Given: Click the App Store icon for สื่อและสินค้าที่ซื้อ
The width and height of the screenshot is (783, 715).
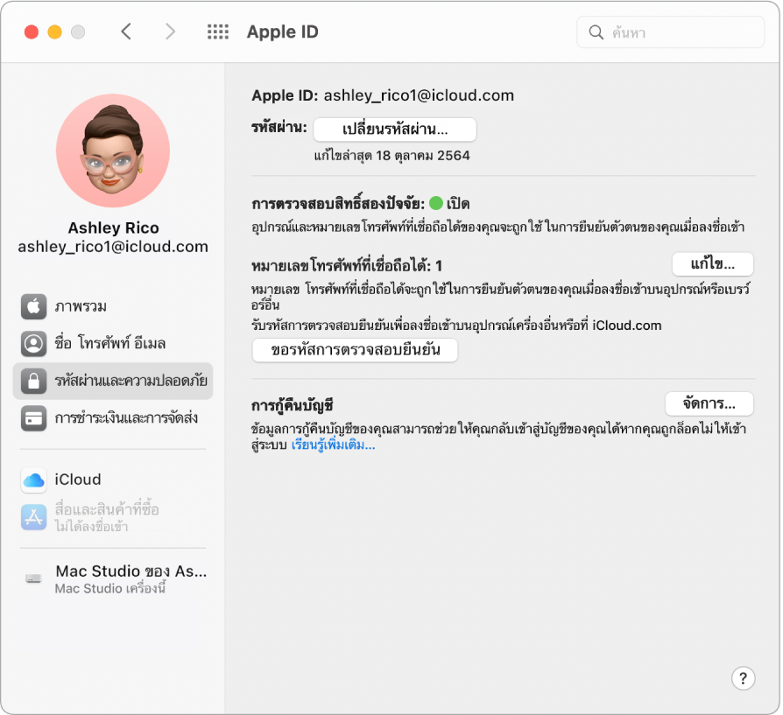Looking at the screenshot, I should pyautogui.click(x=33, y=517).
